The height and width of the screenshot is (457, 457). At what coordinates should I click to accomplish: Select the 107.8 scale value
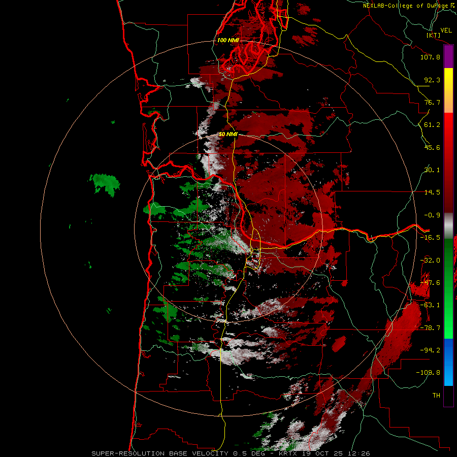click(430, 57)
